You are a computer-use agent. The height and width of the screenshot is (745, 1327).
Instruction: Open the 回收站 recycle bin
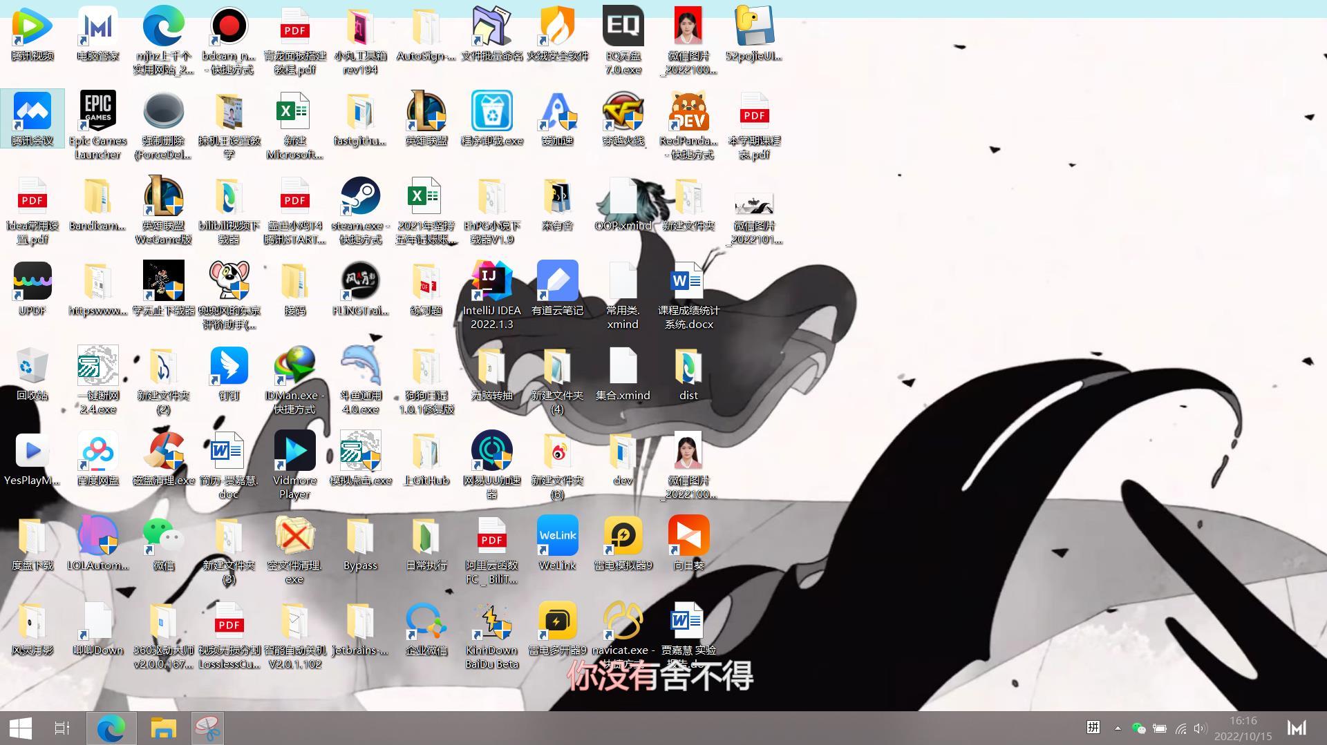[x=32, y=374]
